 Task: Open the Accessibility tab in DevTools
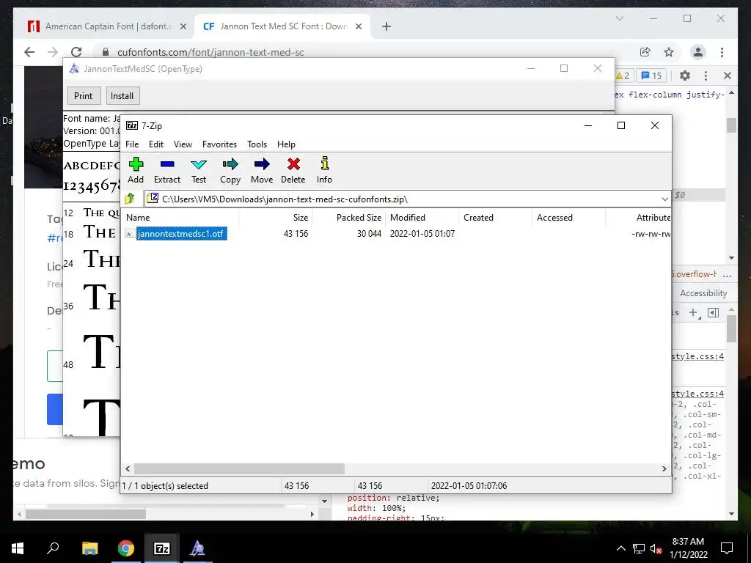point(703,293)
